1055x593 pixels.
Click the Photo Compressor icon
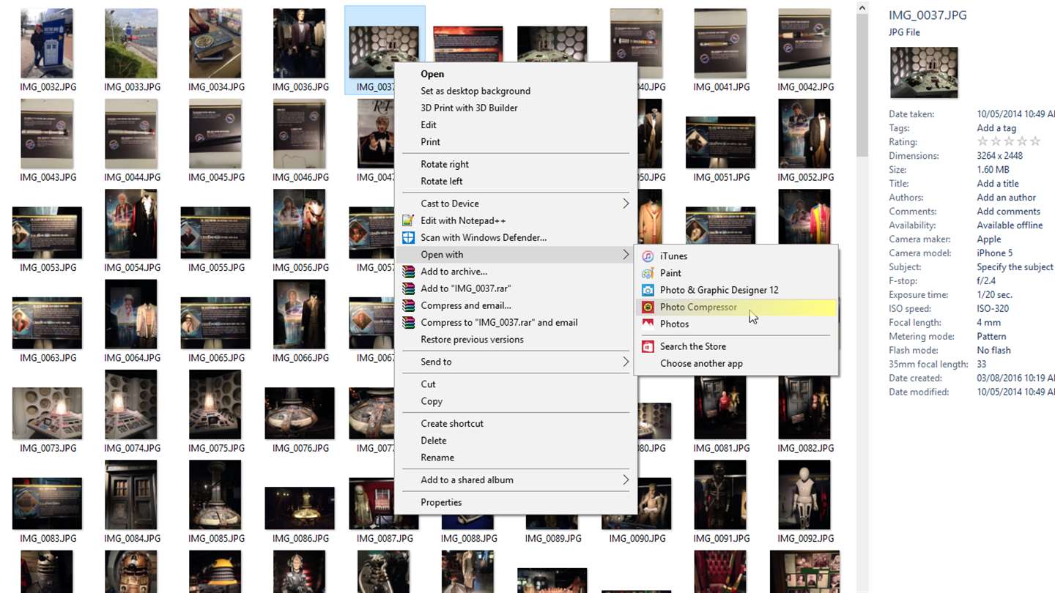(x=648, y=307)
